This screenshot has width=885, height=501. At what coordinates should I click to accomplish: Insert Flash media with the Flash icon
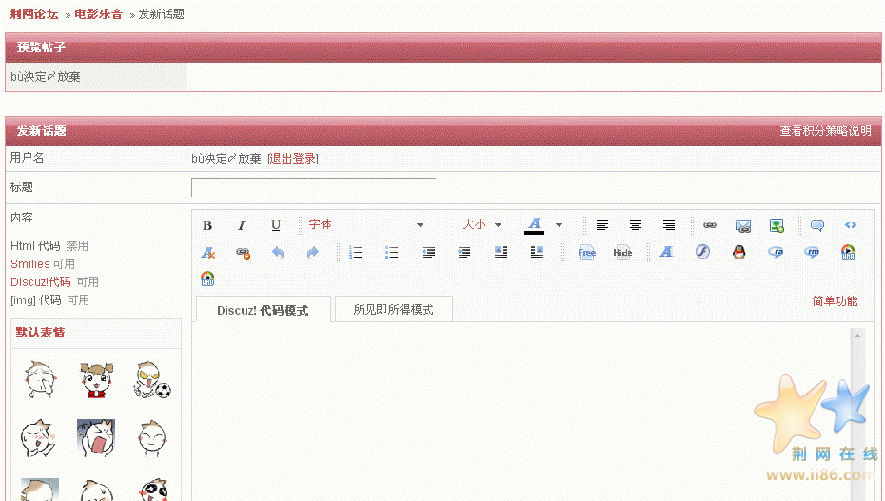[701, 252]
